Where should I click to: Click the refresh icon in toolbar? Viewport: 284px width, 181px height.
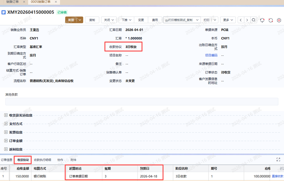coord(271,20)
